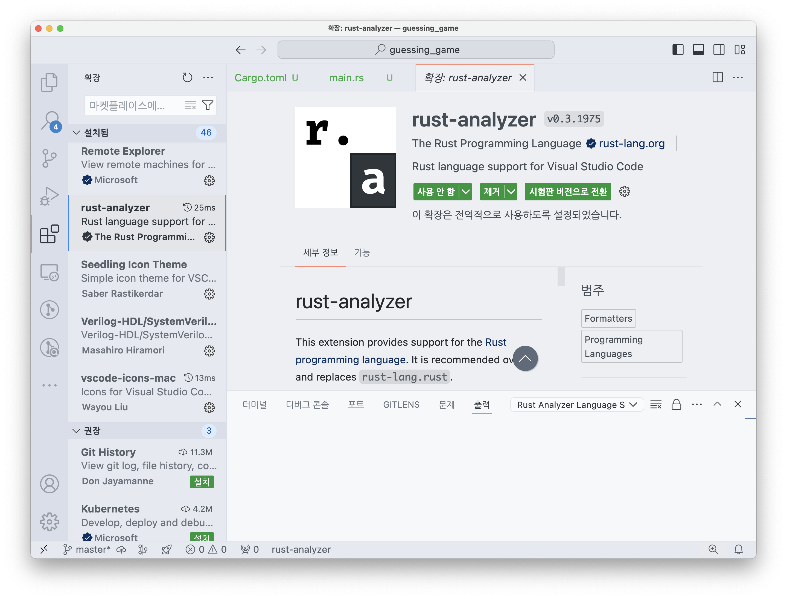This screenshot has width=787, height=599.
Task: Click the scroll-to-top round button
Action: tap(525, 358)
